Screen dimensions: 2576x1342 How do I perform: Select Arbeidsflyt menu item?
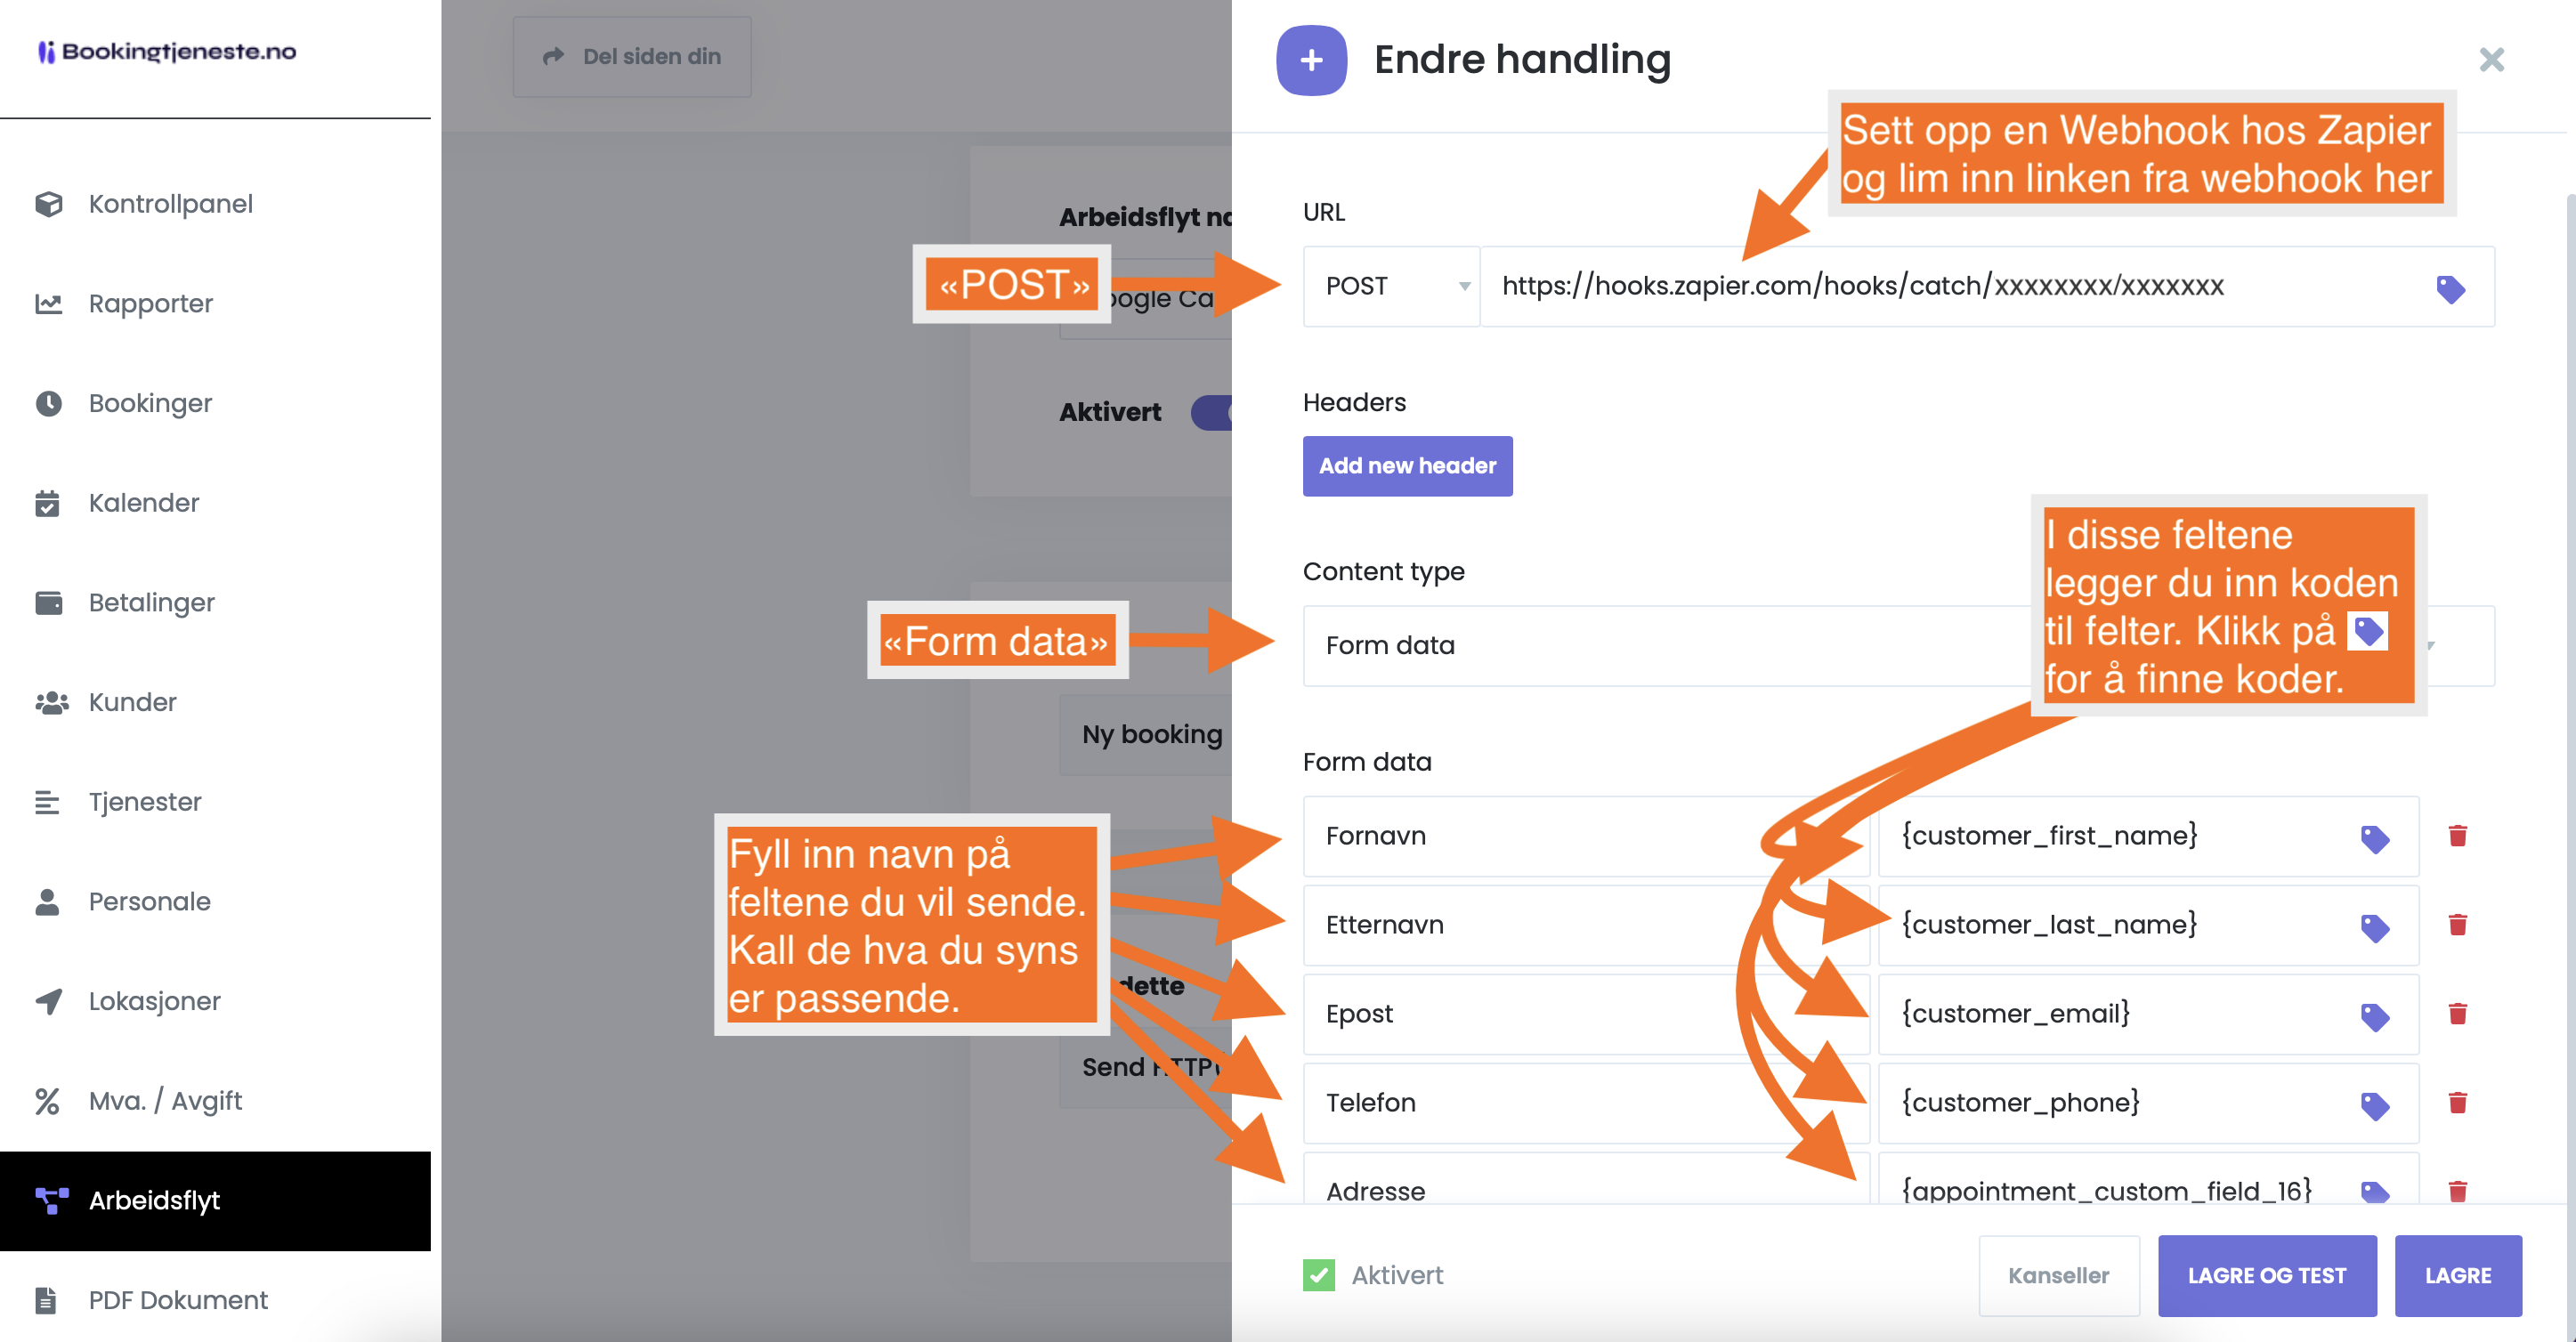pos(154,1200)
